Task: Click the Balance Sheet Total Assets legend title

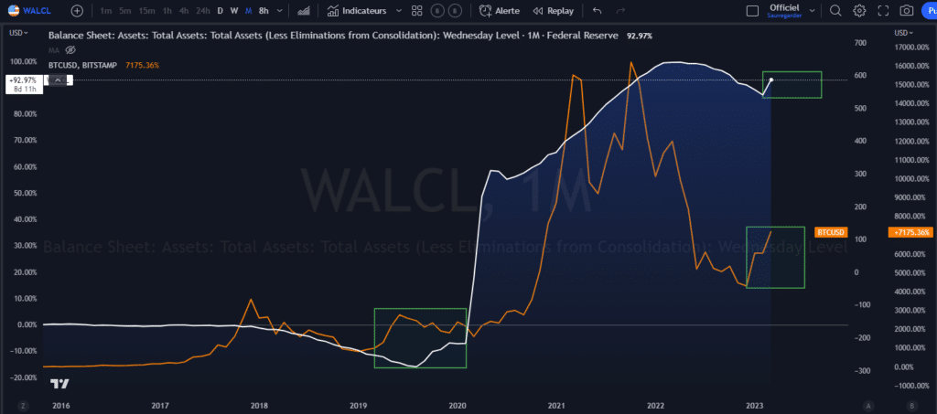Action: [333, 36]
